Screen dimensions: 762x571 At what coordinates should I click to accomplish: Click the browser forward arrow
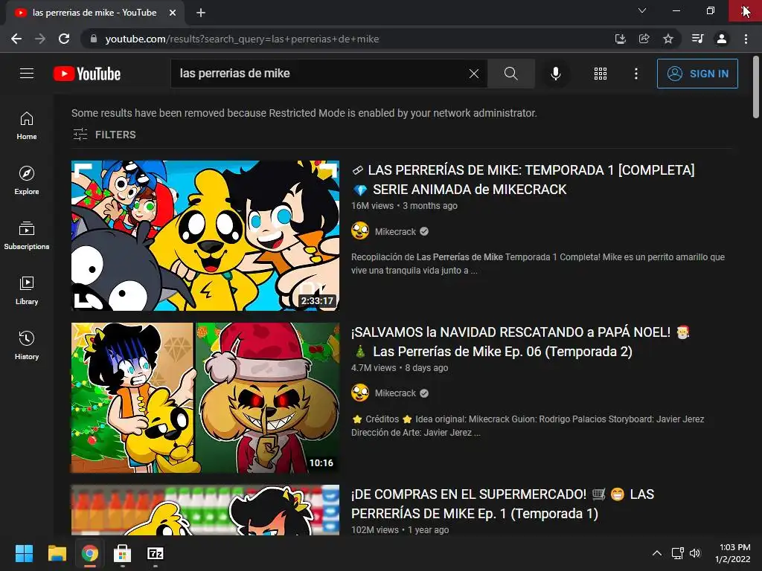(40, 39)
